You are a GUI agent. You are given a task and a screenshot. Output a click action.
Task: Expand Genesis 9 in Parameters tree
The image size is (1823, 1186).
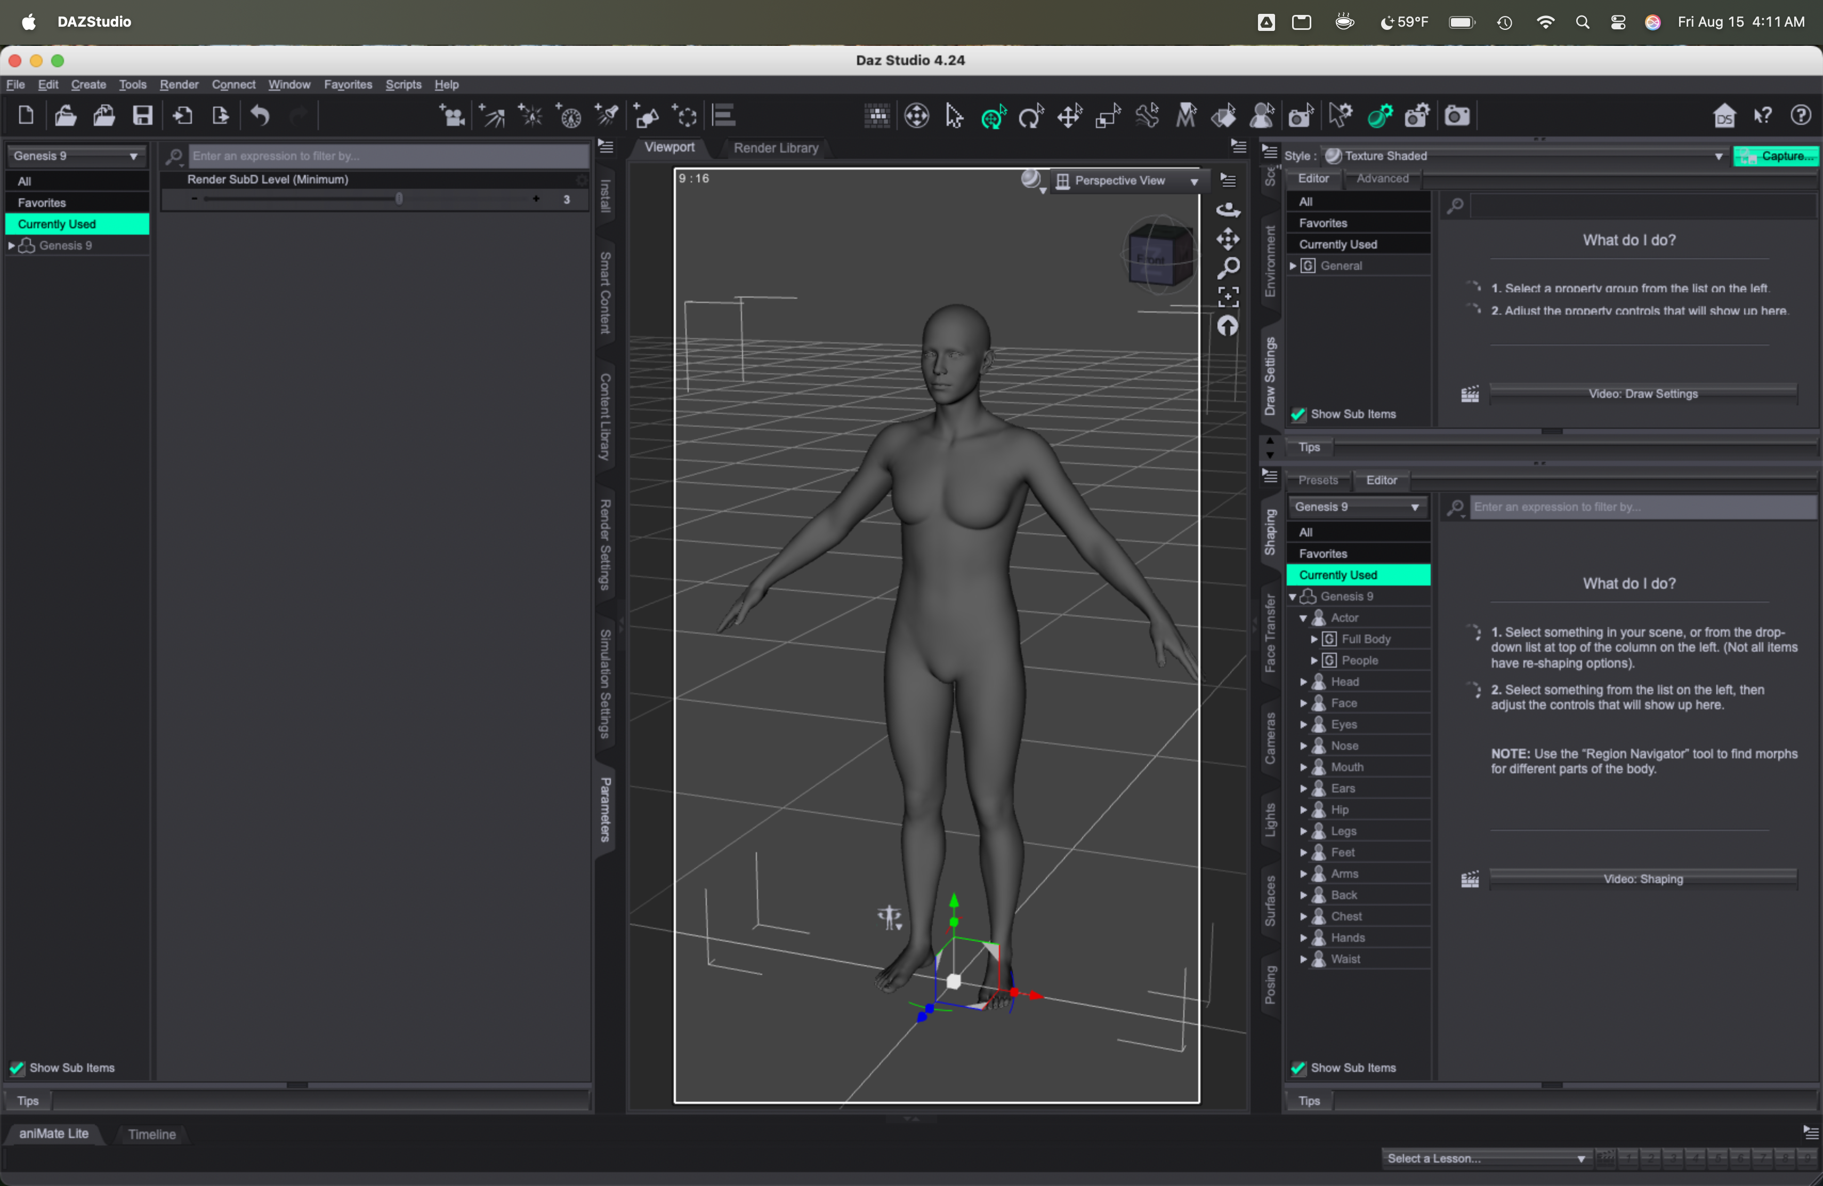point(11,245)
